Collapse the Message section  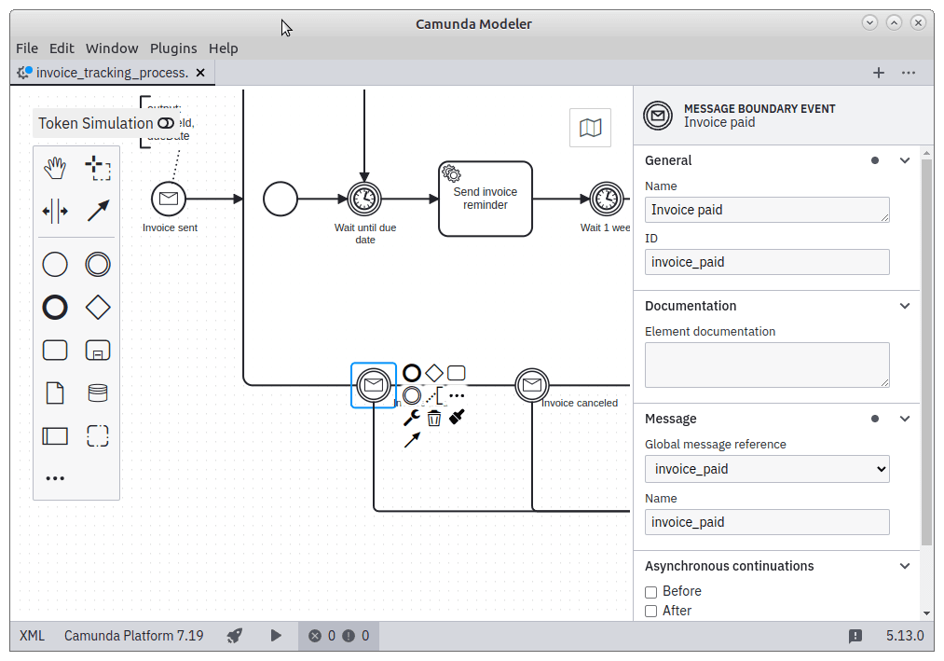904,419
